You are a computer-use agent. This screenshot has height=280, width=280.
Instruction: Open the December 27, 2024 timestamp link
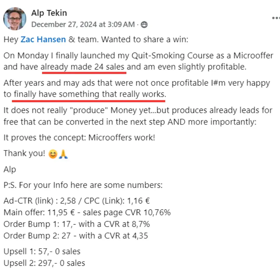(x=83, y=24)
